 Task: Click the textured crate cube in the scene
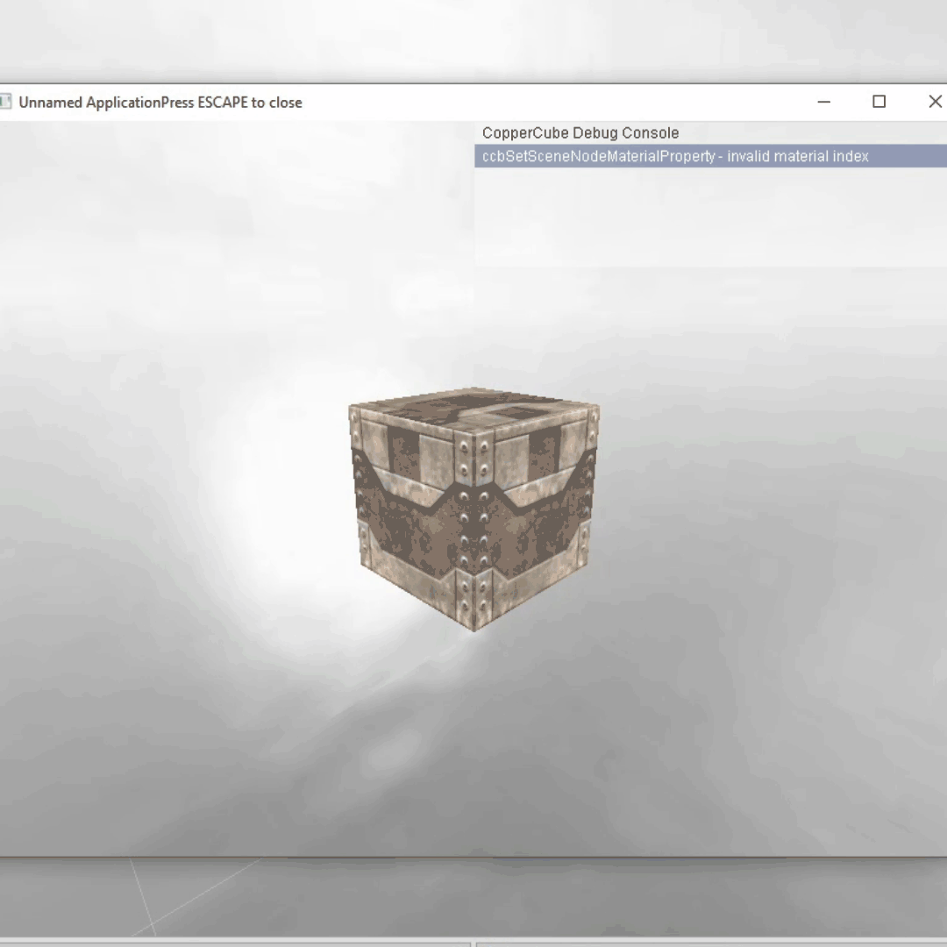(474, 509)
